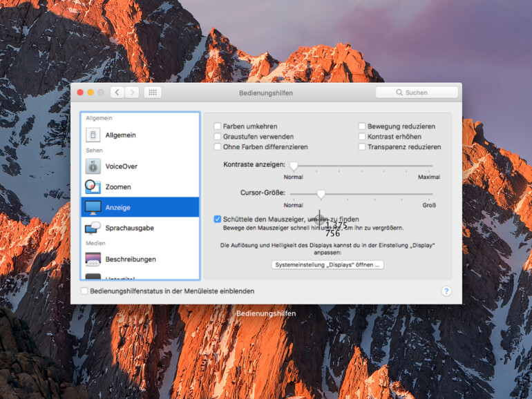Go forward with the right arrow button
The height and width of the screenshot is (399, 532).
click(132, 93)
